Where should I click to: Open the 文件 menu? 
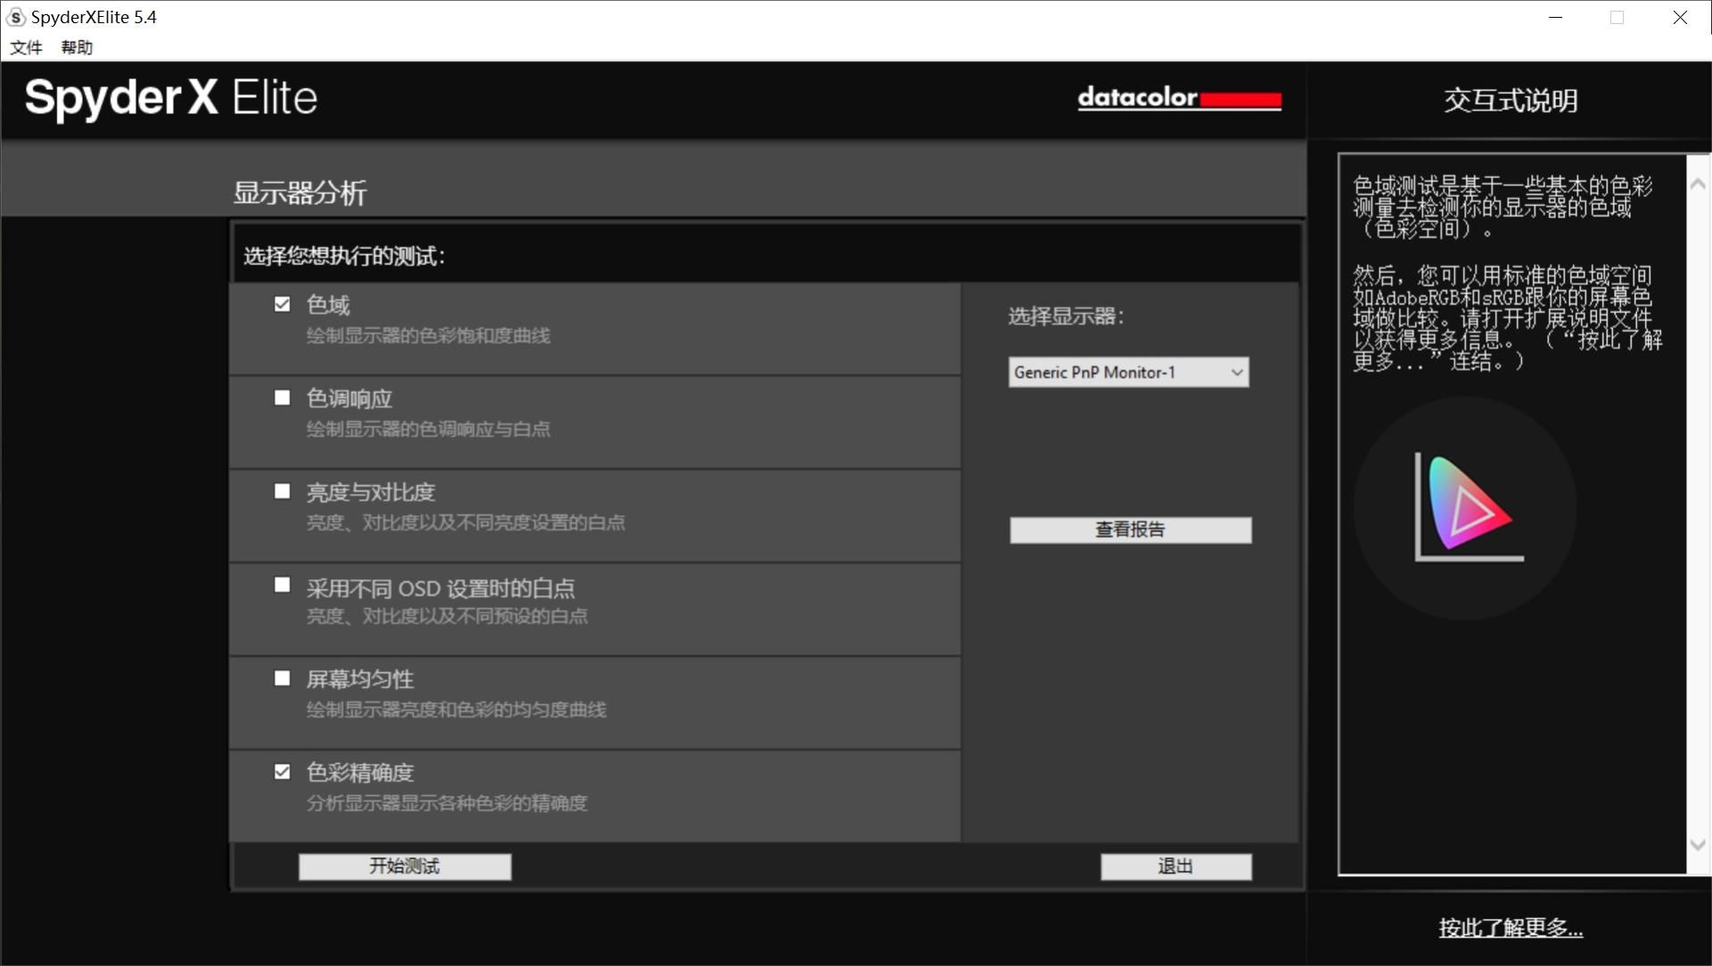click(26, 47)
